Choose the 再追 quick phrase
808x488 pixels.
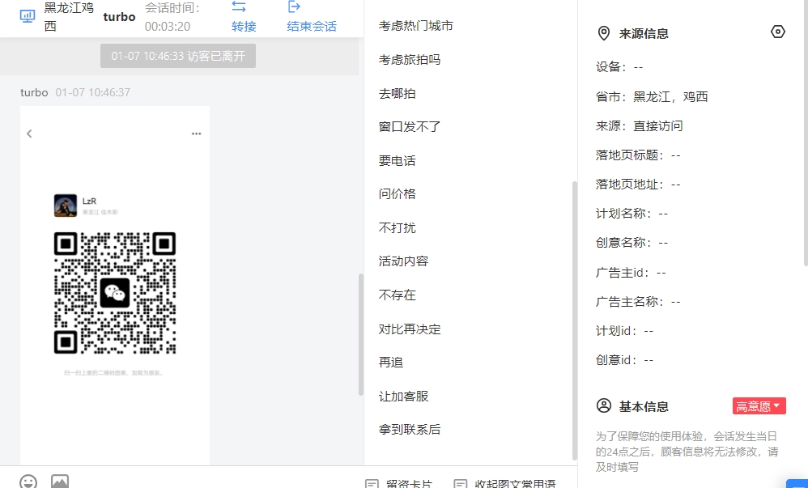(391, 363)
